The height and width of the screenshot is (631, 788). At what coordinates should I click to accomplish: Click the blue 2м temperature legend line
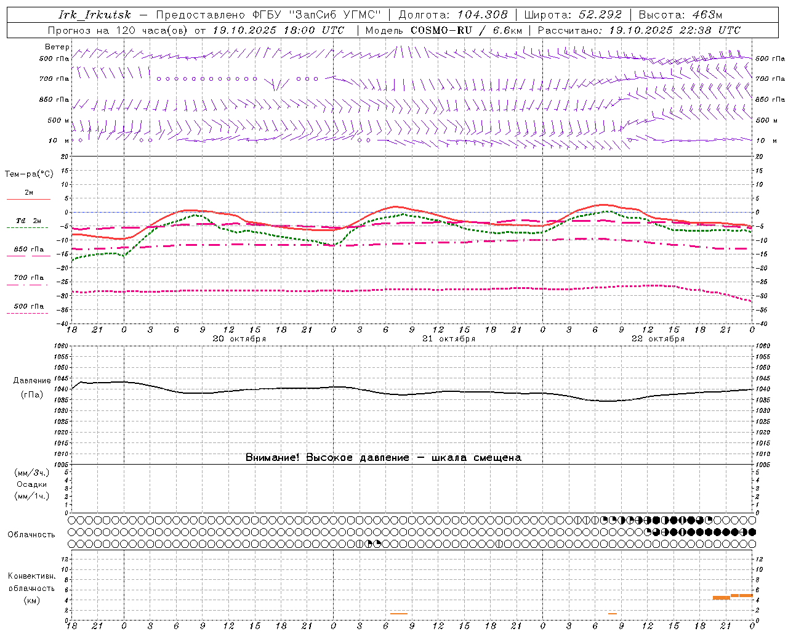[28, 200]
